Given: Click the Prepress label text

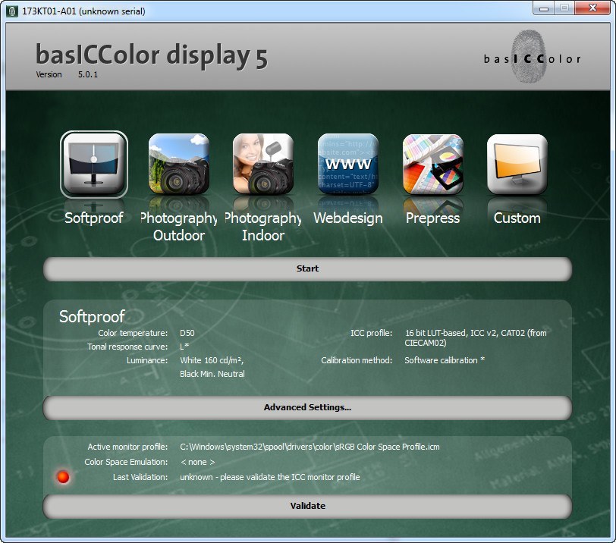Looking at the screenshot, I should click(x=432, y=218).
